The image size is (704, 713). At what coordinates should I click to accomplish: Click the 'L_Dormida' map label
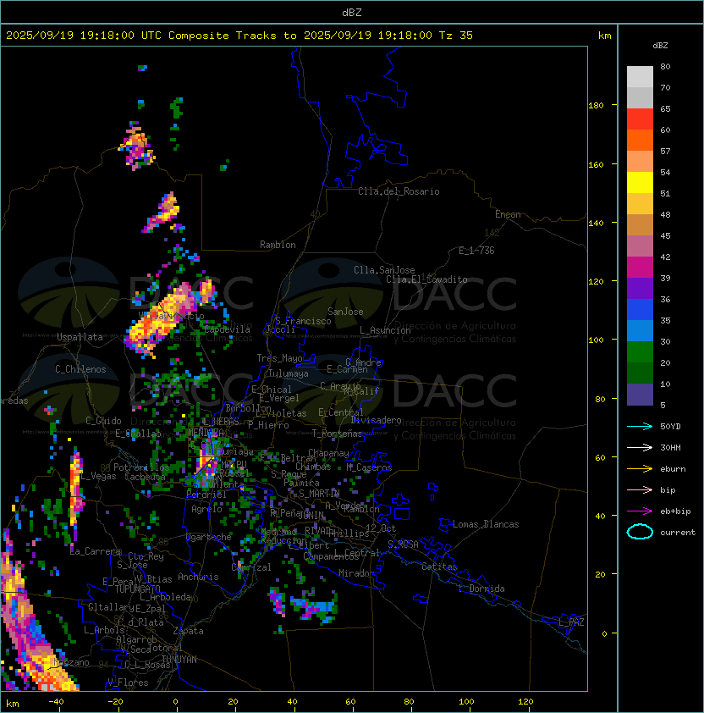(481, 589)
